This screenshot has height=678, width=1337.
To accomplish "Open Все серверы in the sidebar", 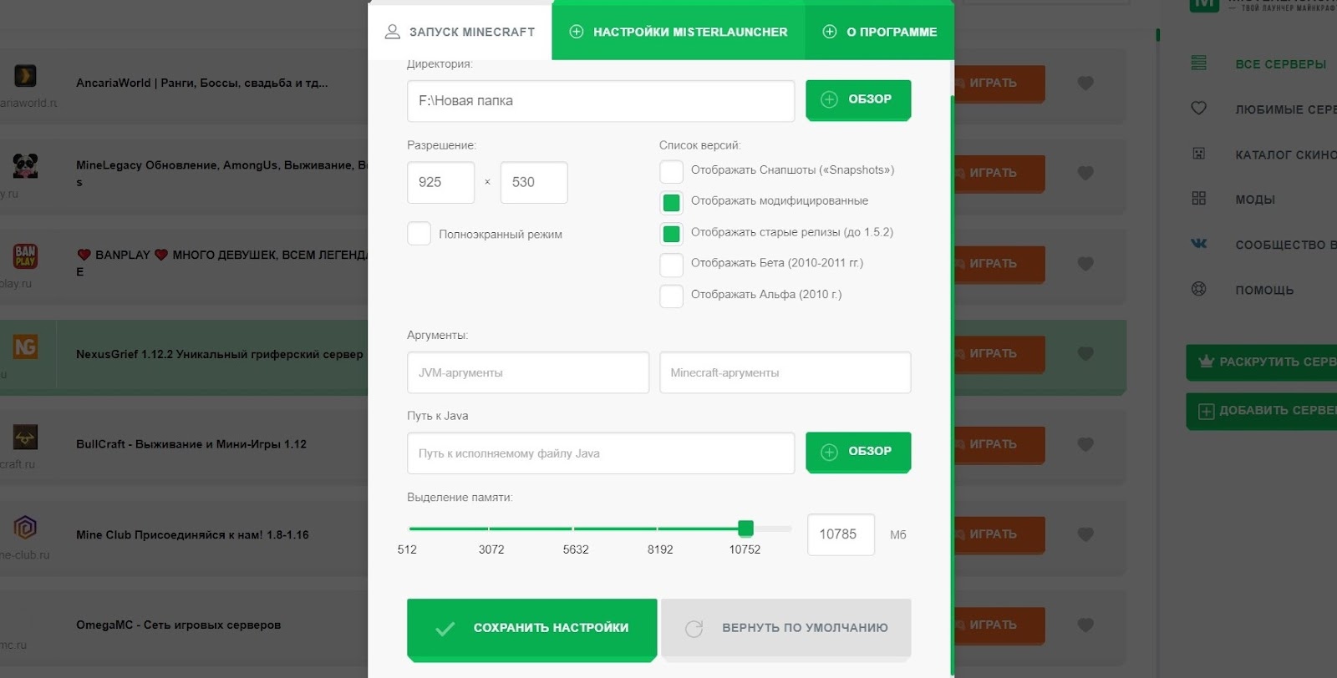I will coord(1280,64).
